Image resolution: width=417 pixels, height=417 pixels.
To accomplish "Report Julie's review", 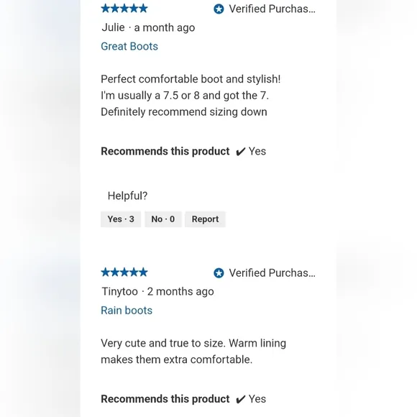I will point(205,219).
